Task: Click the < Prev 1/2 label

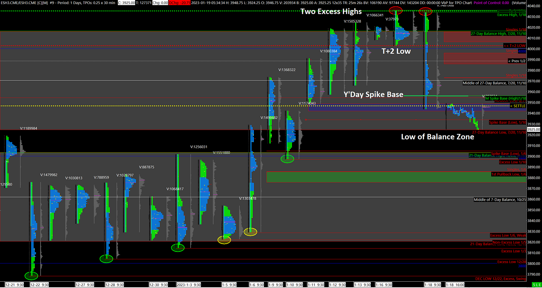Action: click(517, 61)
